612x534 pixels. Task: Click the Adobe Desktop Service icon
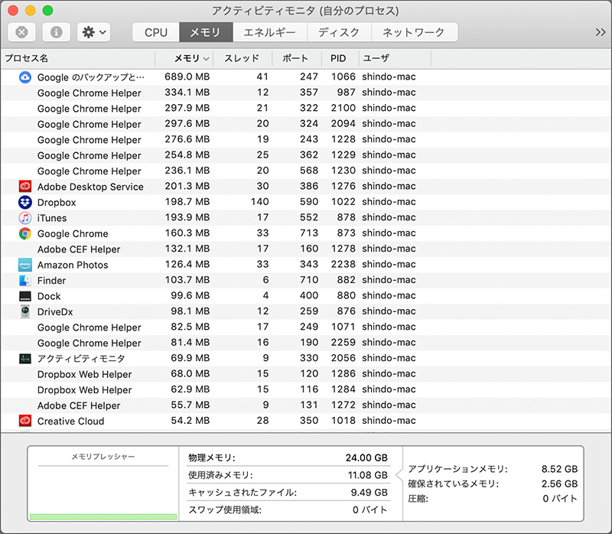click(24, 187)
